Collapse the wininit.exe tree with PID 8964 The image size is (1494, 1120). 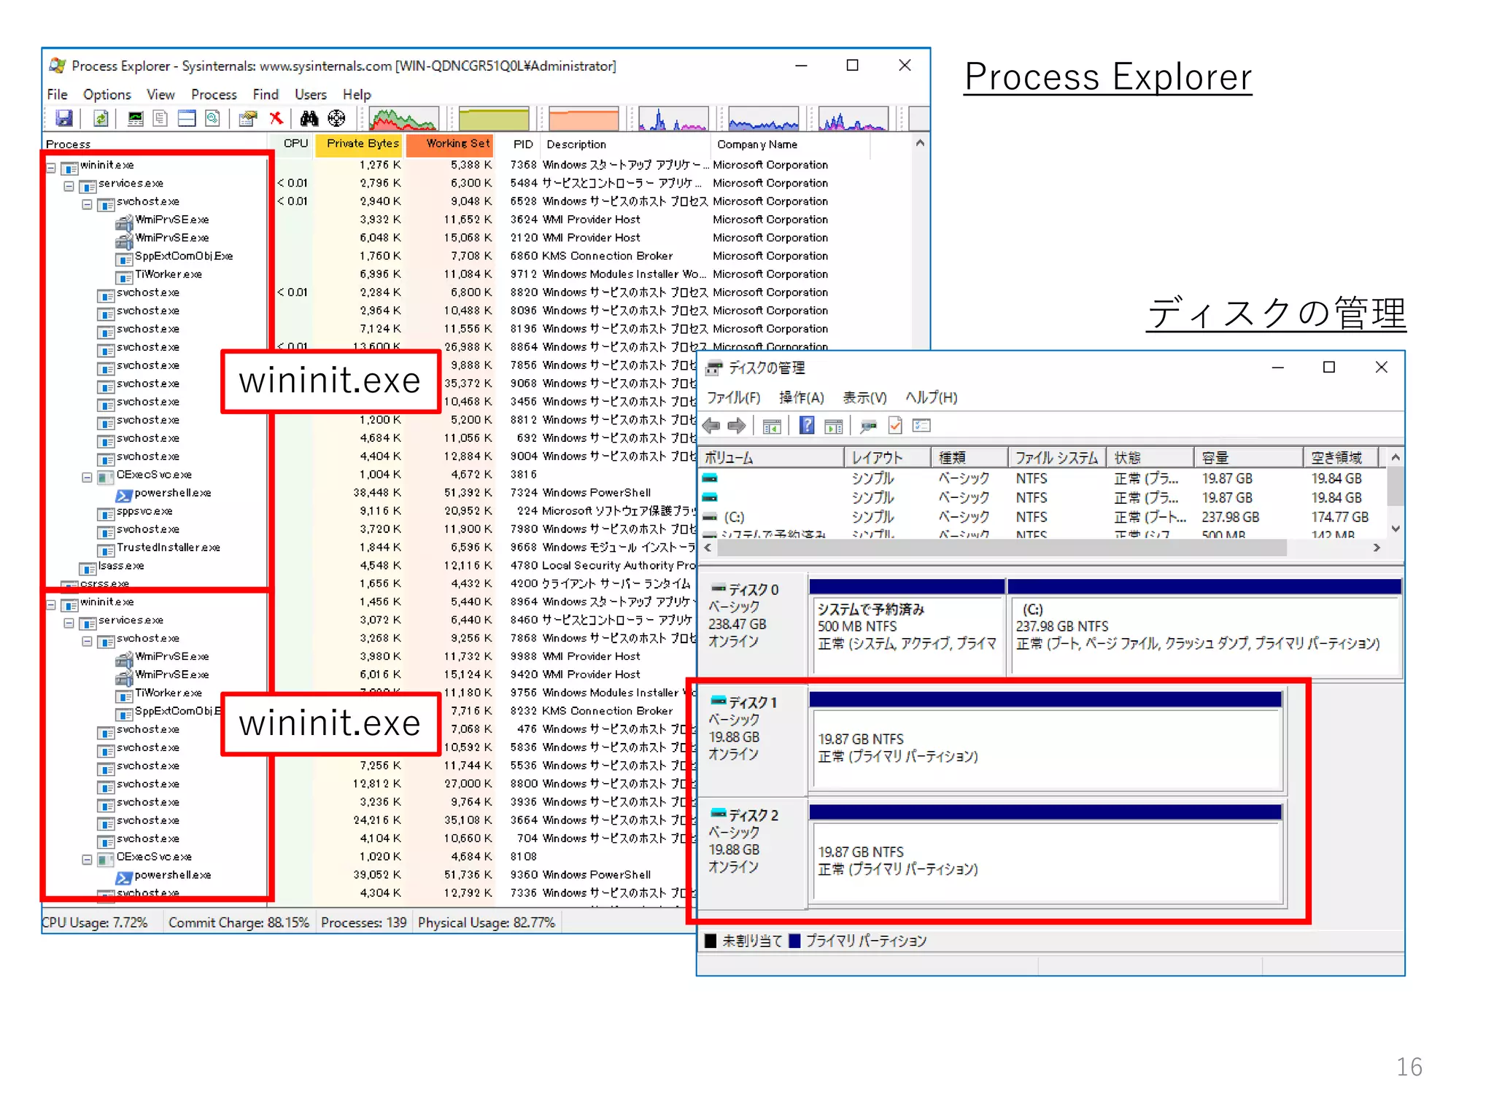tap(51, 605)
